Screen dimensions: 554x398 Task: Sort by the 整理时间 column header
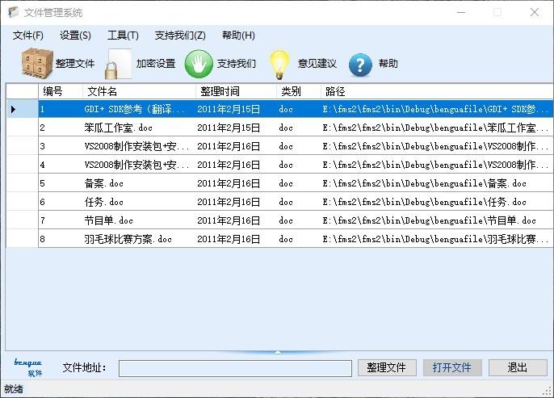[x=236, y=91]
